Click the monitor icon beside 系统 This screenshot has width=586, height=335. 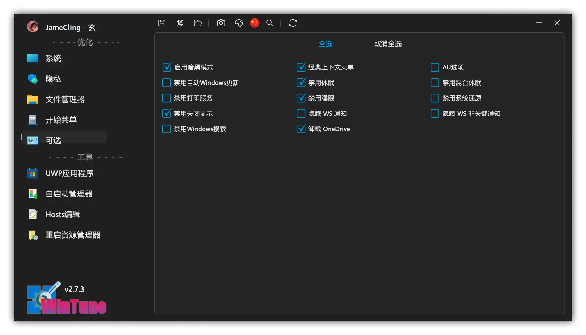point(33,58)
